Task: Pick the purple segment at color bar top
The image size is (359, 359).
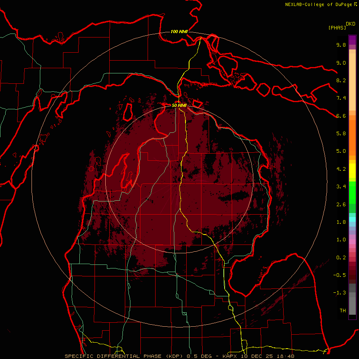Action: (x=352, y=40)
